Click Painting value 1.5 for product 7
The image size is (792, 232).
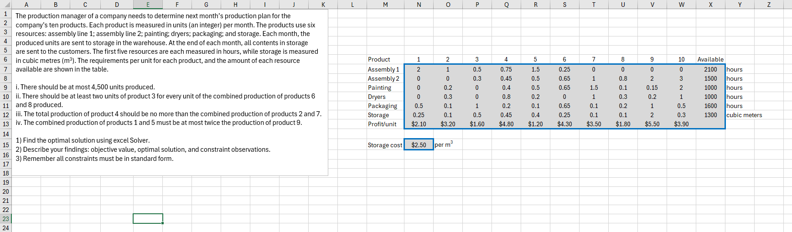(x=594, y=88)
